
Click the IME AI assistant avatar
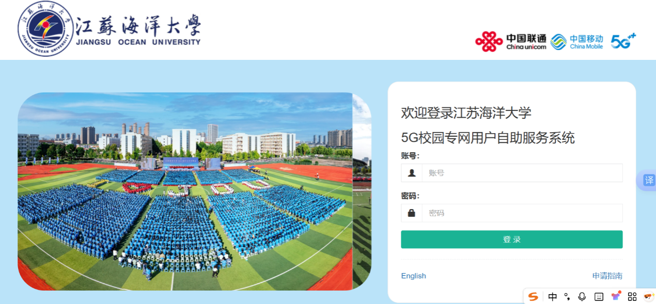pos(648,296)
